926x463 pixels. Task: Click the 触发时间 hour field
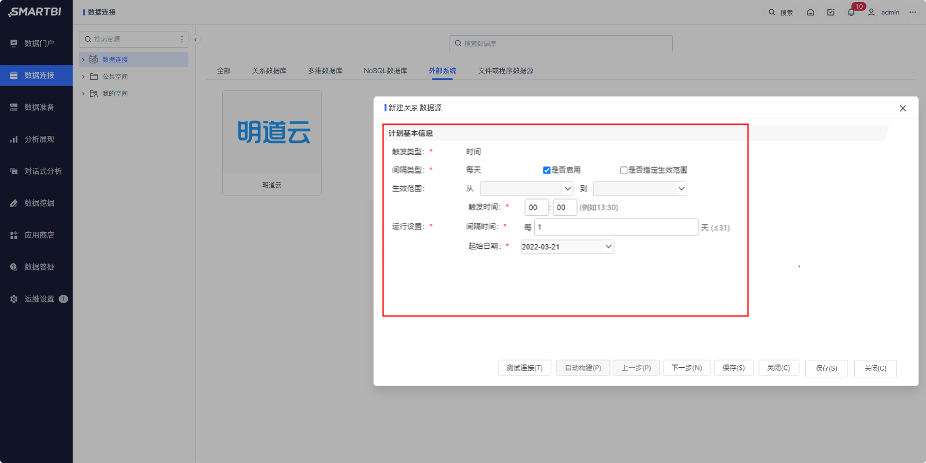[537, 208]
